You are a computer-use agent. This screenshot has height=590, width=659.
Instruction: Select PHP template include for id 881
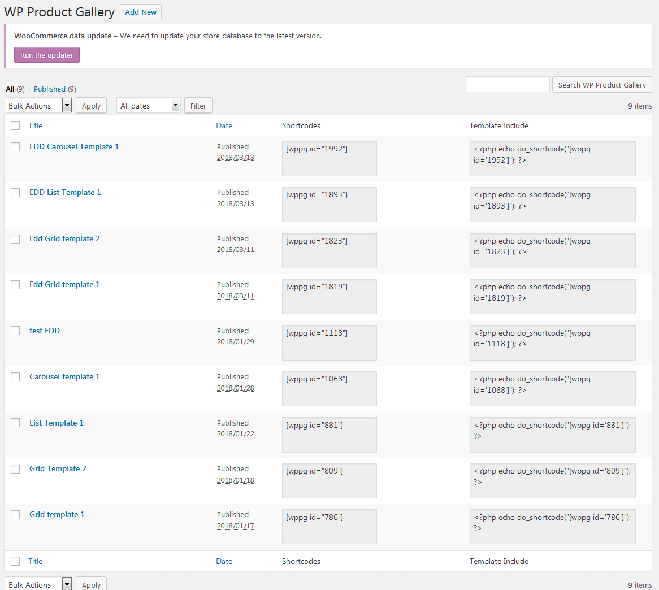[x=552, y=435]
